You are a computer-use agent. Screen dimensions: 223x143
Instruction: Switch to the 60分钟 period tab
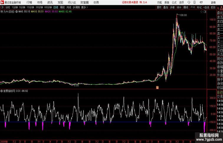(48, 7)
